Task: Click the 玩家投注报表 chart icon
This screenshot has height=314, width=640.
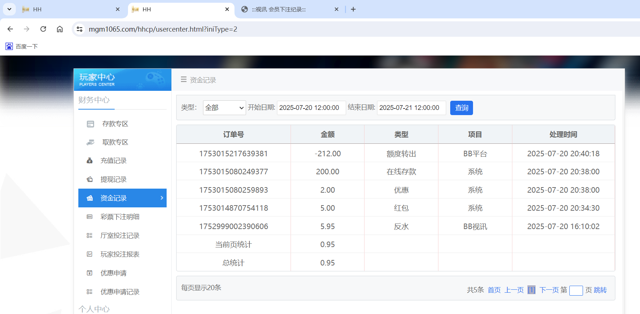Action: click(89, 254)
